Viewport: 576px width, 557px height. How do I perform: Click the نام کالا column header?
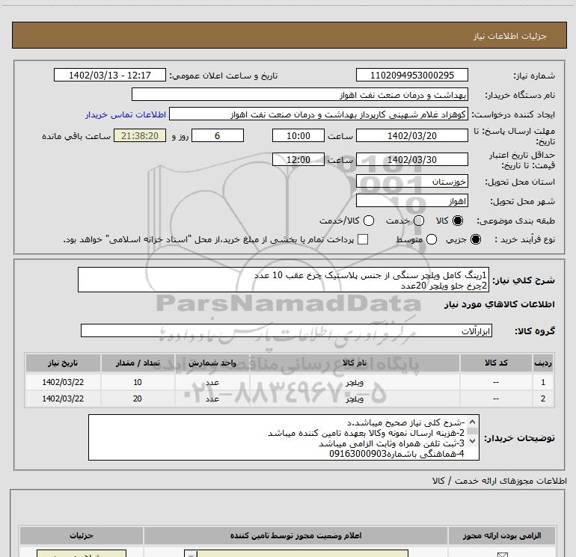[355, 363]
